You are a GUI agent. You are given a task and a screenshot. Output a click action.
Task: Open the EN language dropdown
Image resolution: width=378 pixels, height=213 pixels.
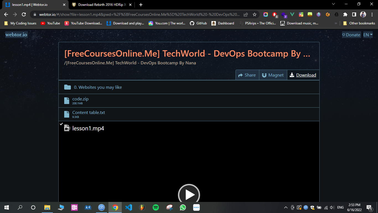pyautogui.click(x=368, y=35)
